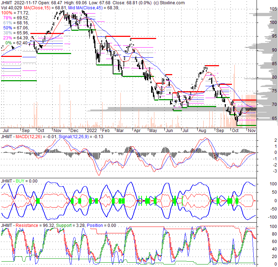Click the 70 price axis label
278x267 pixels.
(274, 105)
